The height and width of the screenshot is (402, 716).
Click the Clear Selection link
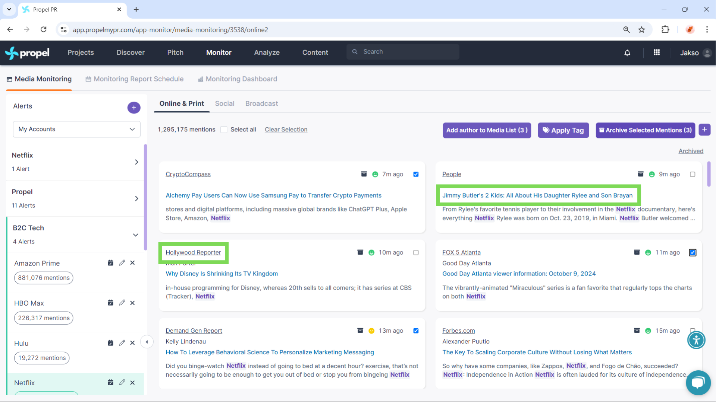[286, 130]
